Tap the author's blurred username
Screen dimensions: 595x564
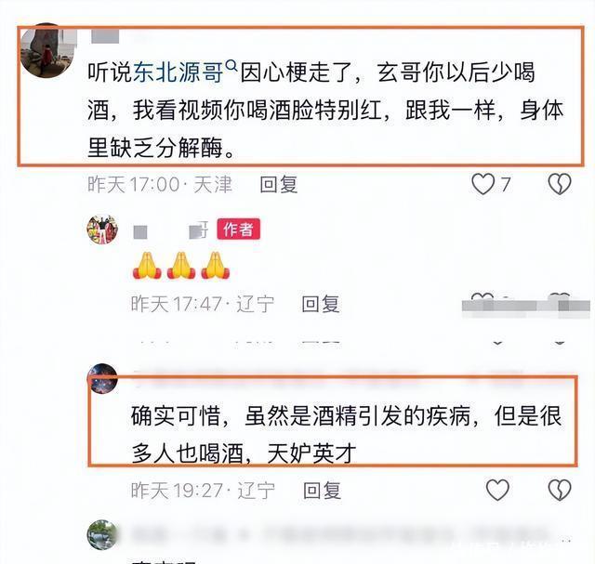click(171, 230)
